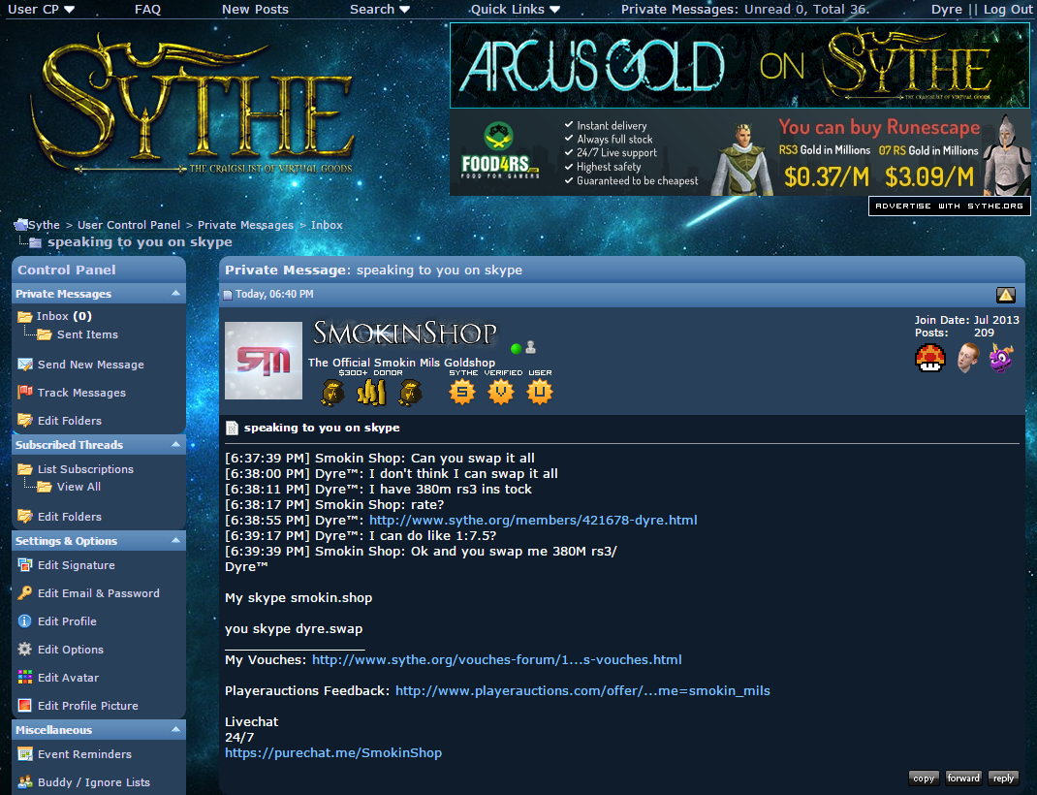Click the Edit Profile info icon

pyautogui.click(x=25, y=621)
